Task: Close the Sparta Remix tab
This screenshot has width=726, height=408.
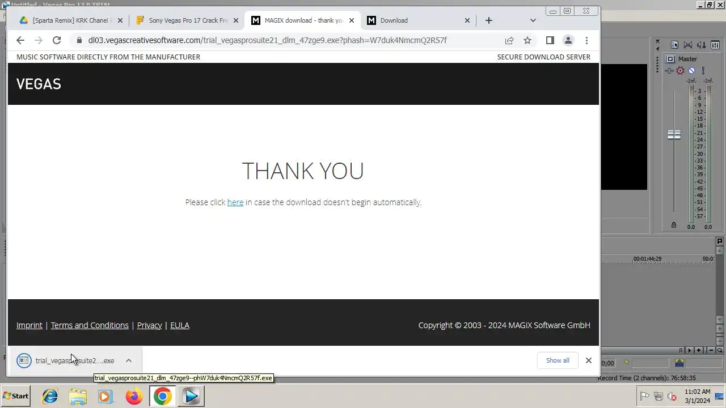Action: pos(120,20)
